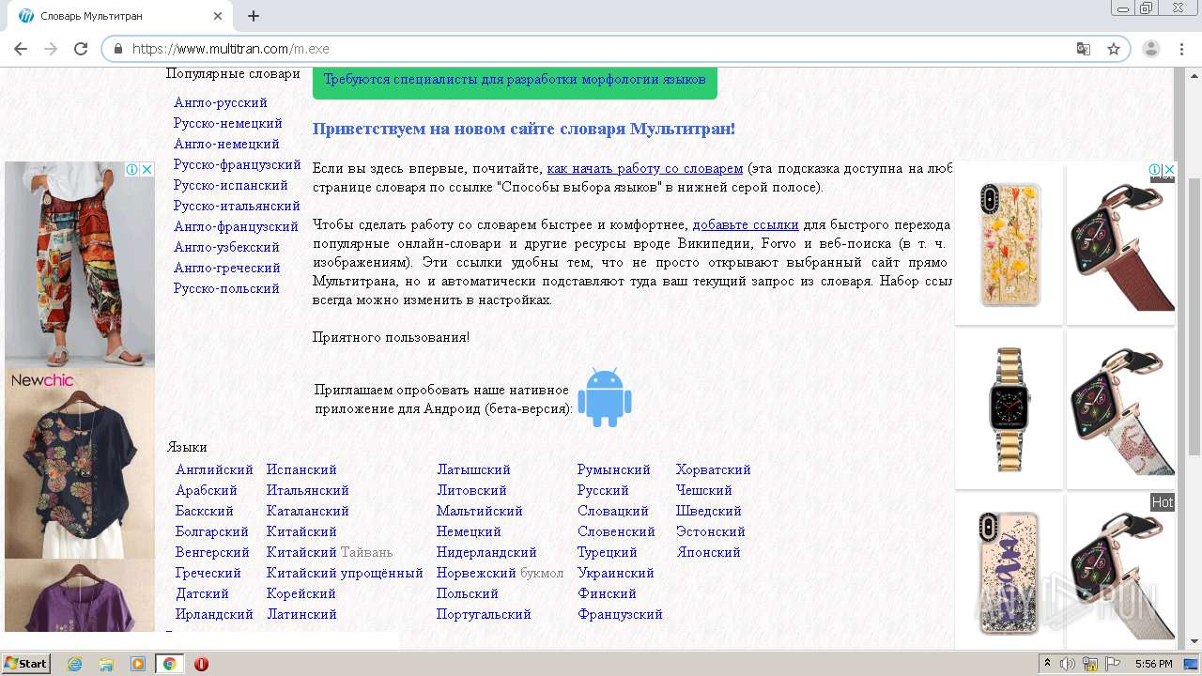
Task: Select the Английский language
Action: 214,469
